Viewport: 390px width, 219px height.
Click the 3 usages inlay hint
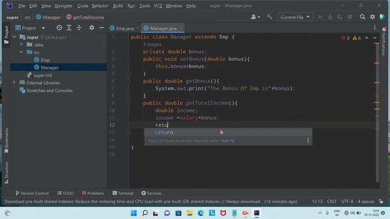click(x=152, y=44)
